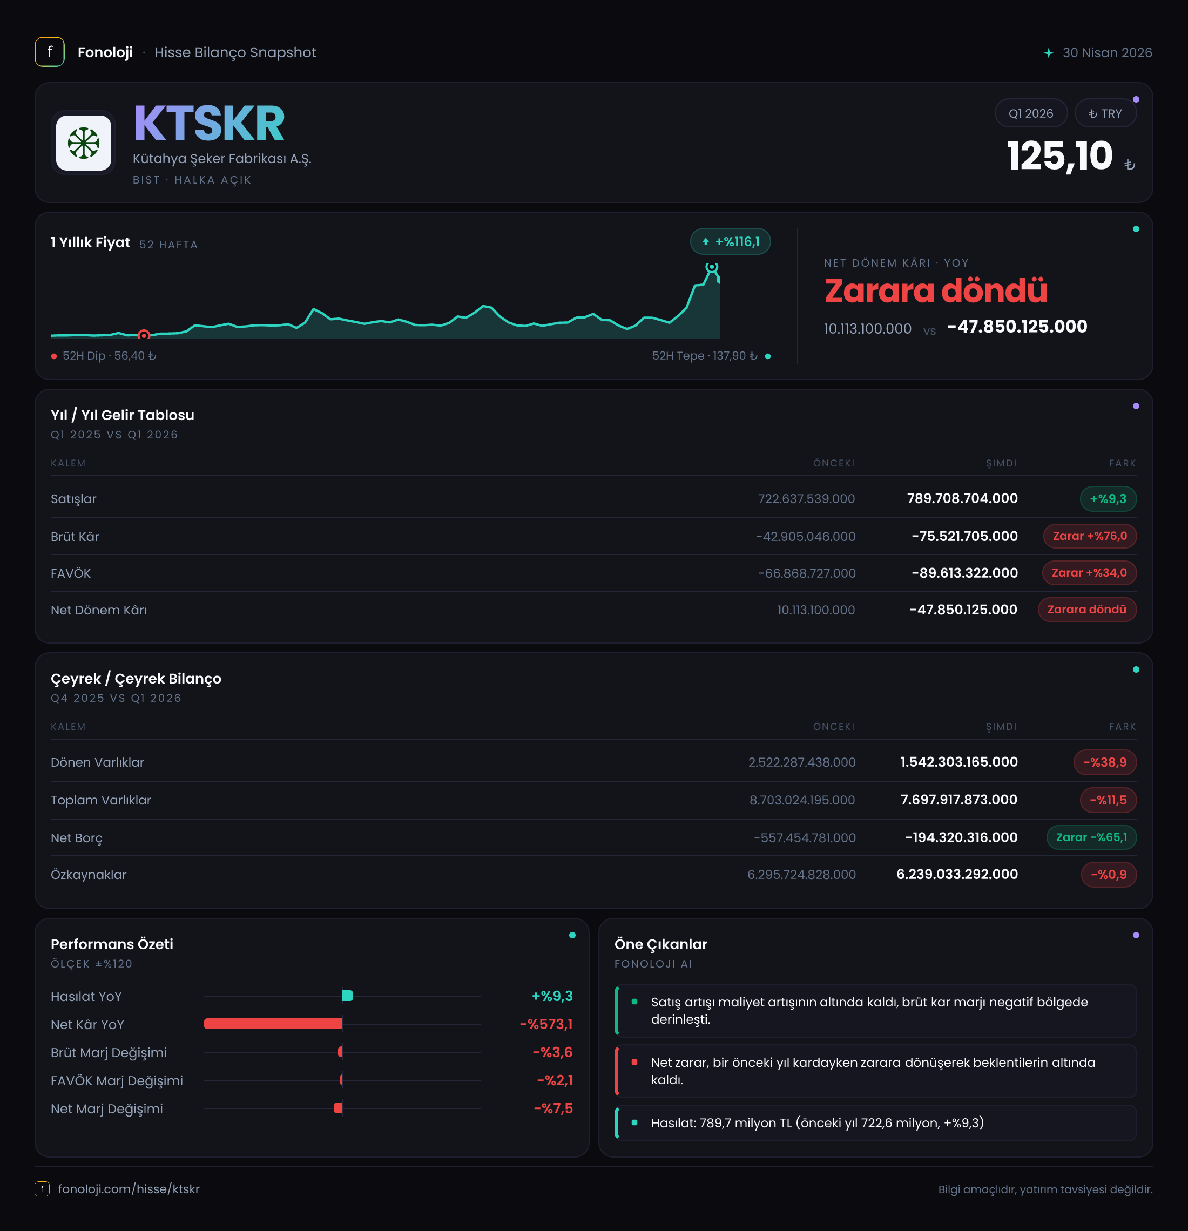This screenshot has height=1231, width=1188.
Task: Click Satışlar current value 789.708.704.000
Action: coord(962,499)
